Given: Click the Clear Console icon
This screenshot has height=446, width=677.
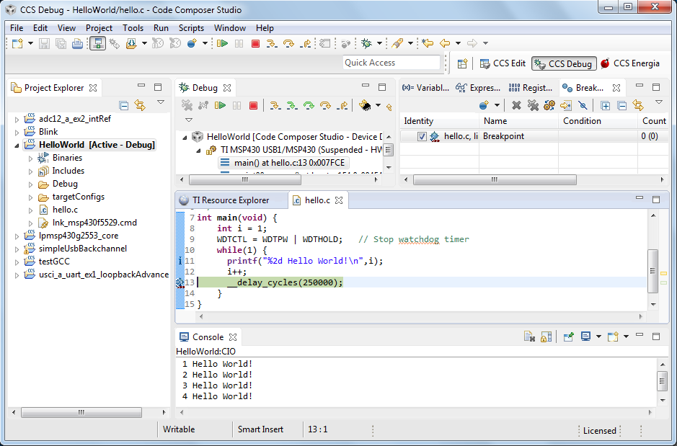Looking at the screenshot, I should pyautogui.click(x=529, y=336).
